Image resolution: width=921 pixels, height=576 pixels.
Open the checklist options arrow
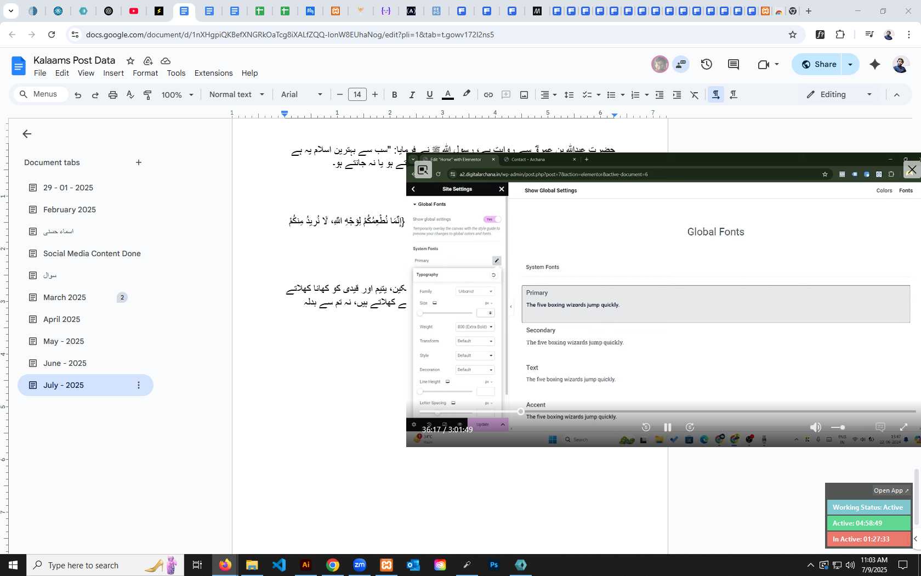tap(599, 95)
